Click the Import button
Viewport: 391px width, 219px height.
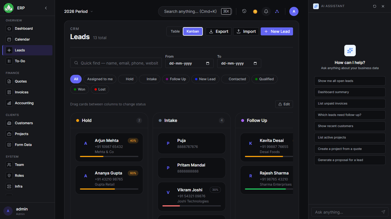point(246,31)
